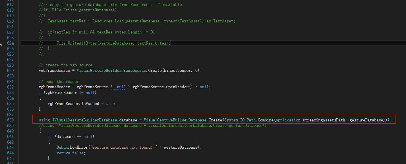This screenshot has width=406, height=164.
Task: Click line number 617
Action: [10, 5]
